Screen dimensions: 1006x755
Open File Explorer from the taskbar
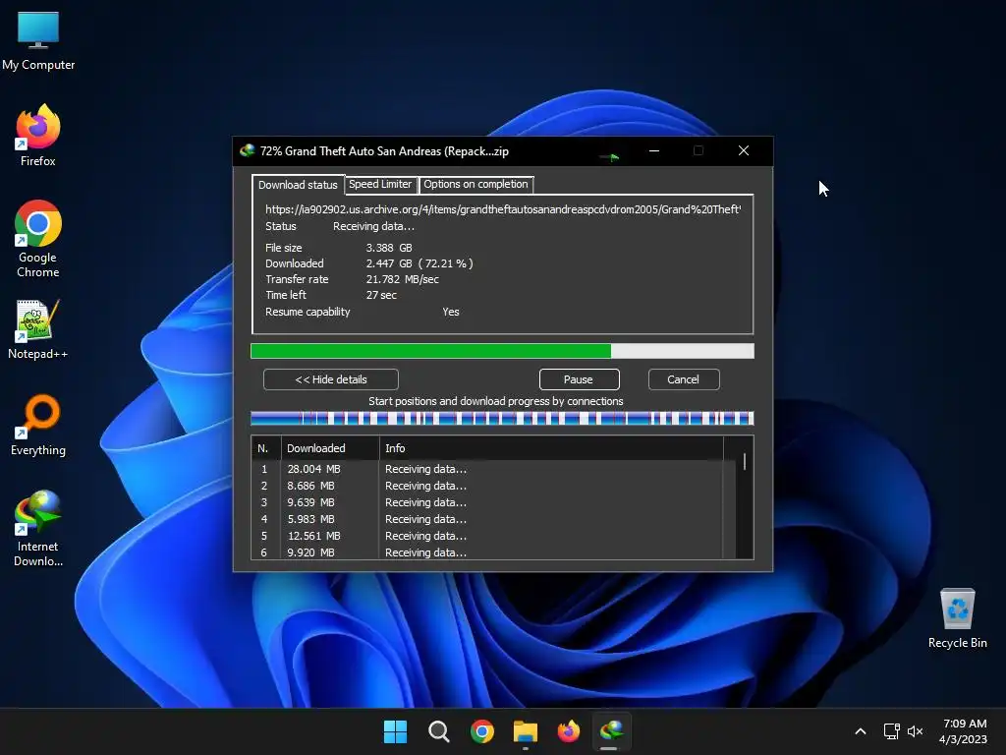point(526,731)
